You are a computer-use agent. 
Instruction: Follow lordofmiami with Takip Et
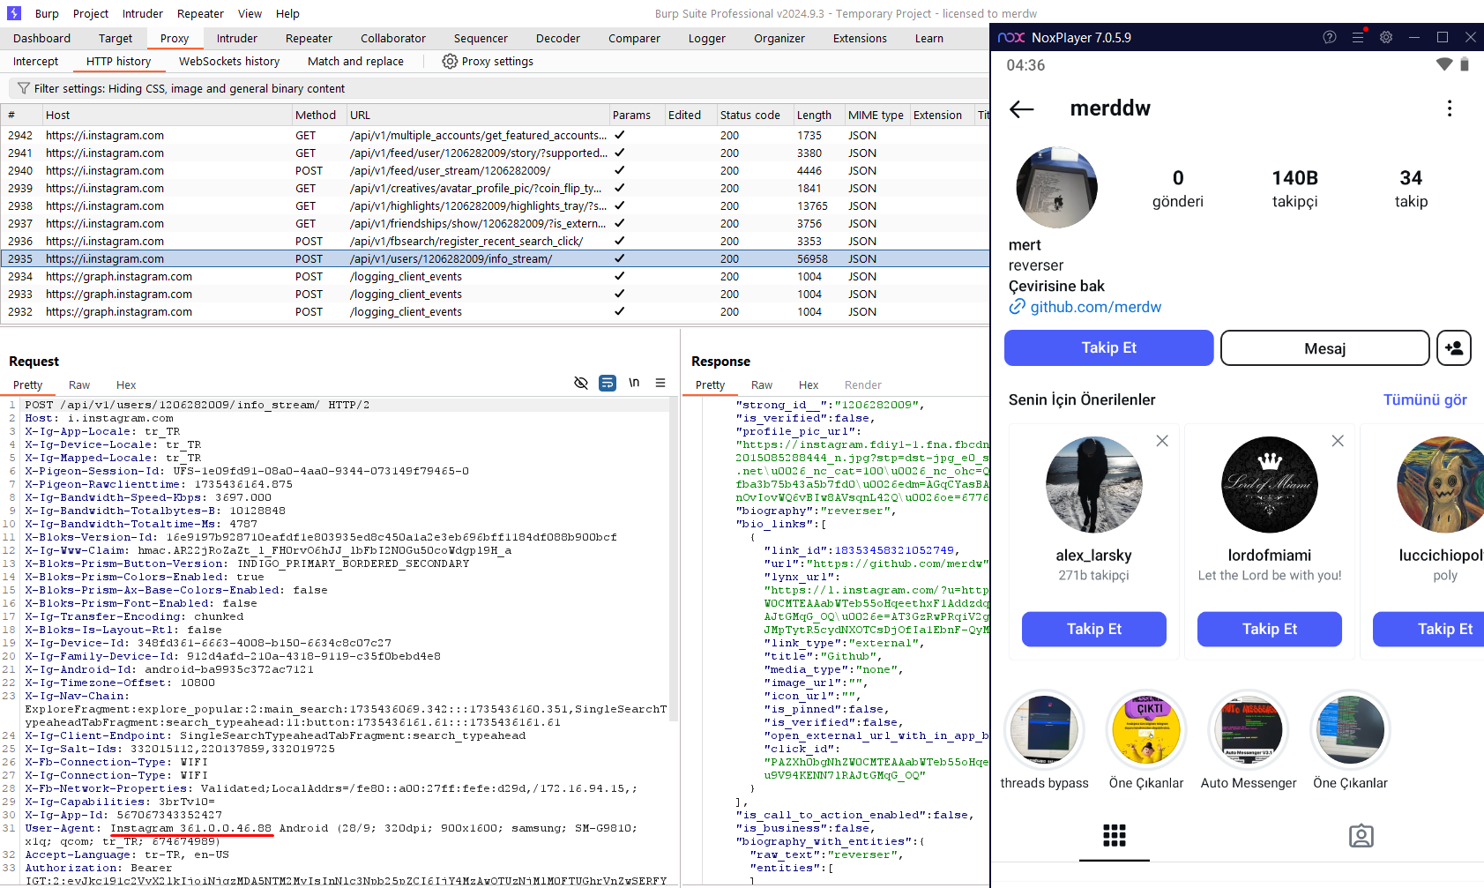pyautogui.click(x=1270, y=629)
